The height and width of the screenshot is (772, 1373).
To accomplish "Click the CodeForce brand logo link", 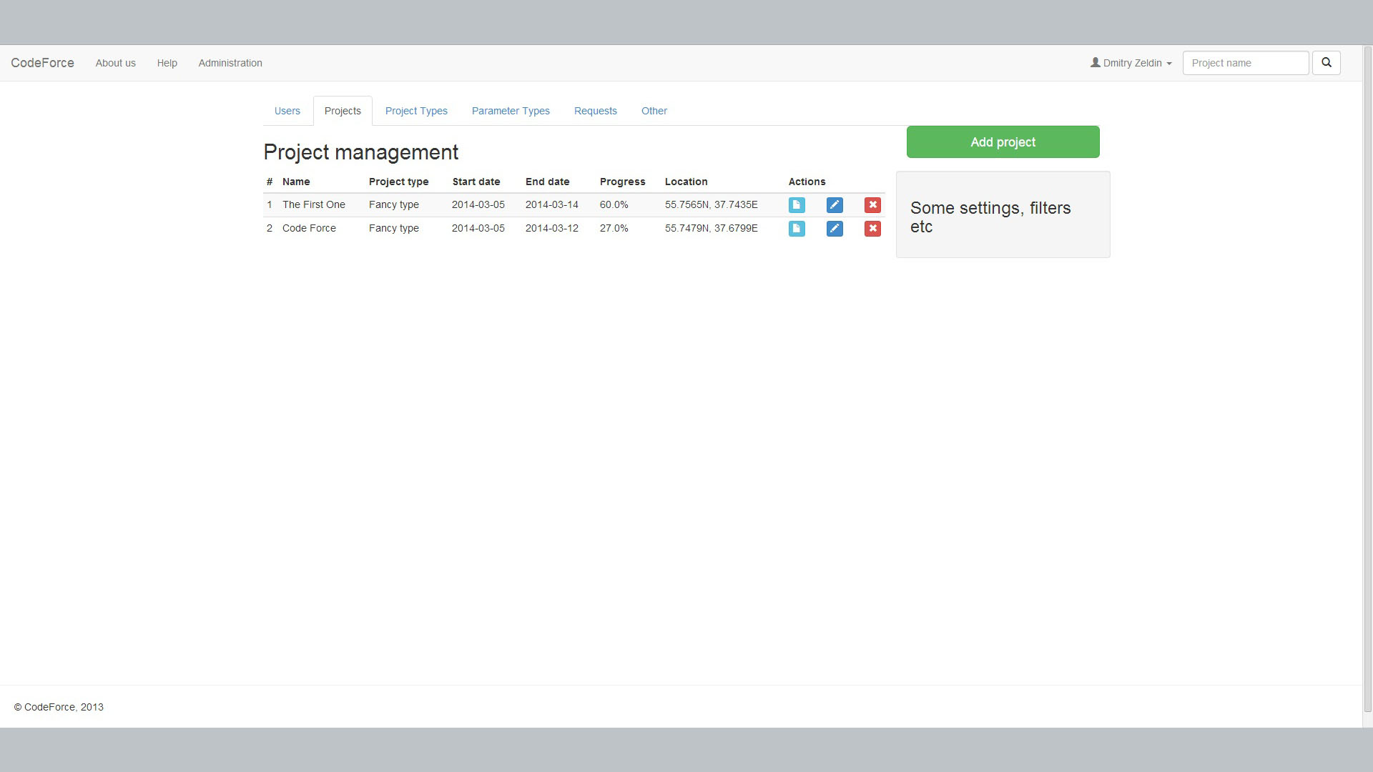I will pos(43,63).
